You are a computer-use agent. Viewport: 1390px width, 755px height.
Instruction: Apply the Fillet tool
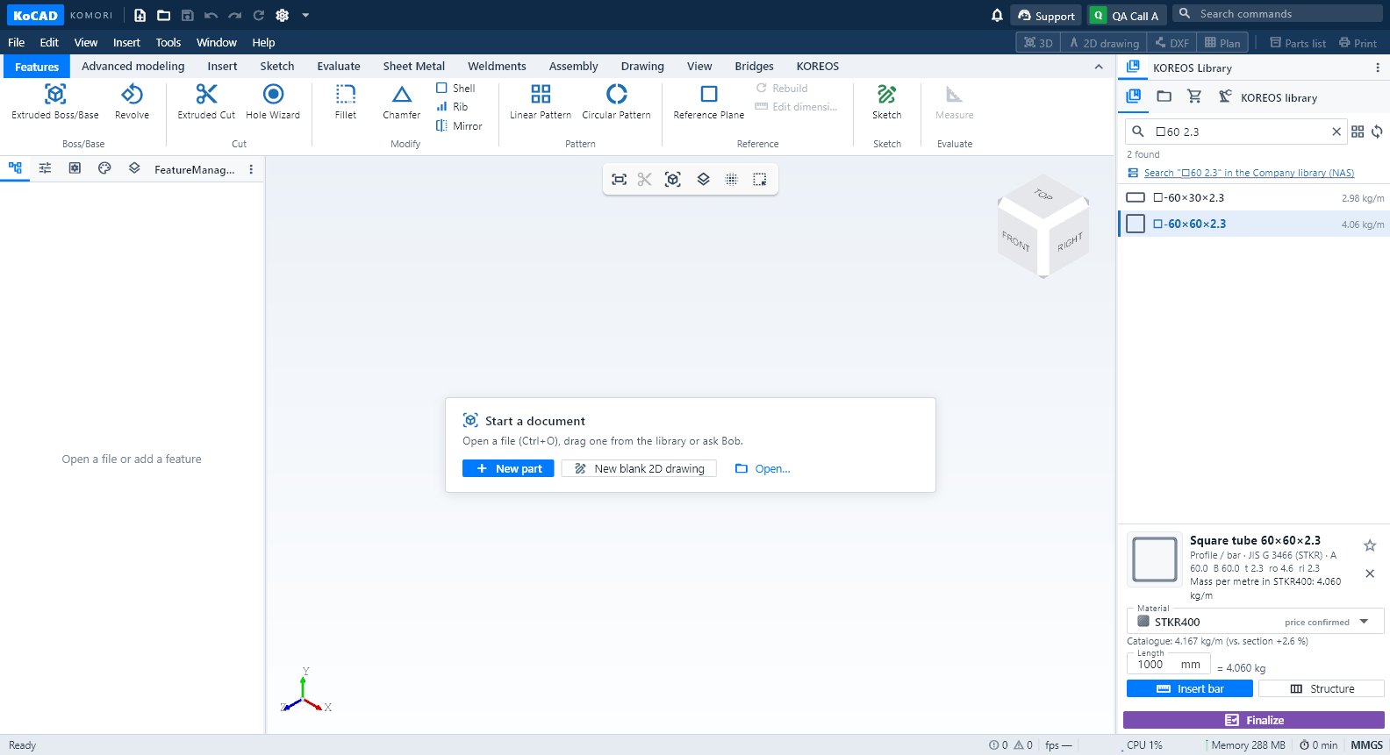click(x=346, y=102)
